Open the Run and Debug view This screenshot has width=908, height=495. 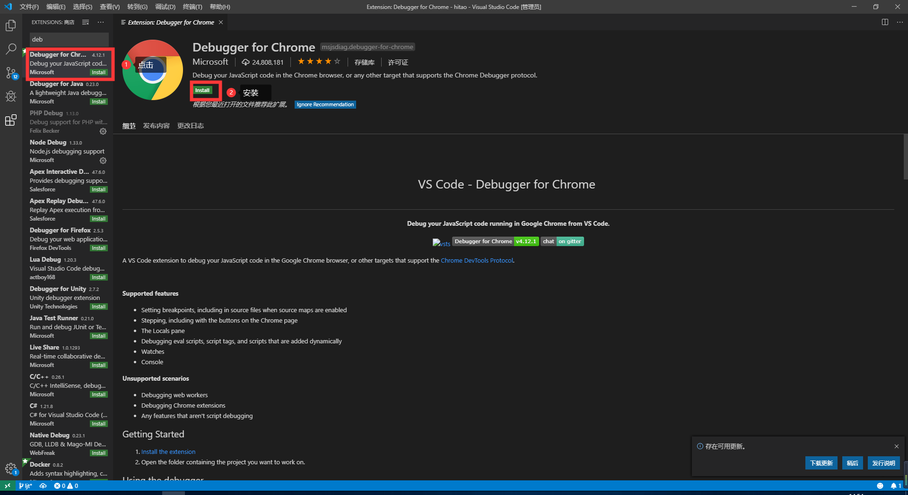[10, 96]
